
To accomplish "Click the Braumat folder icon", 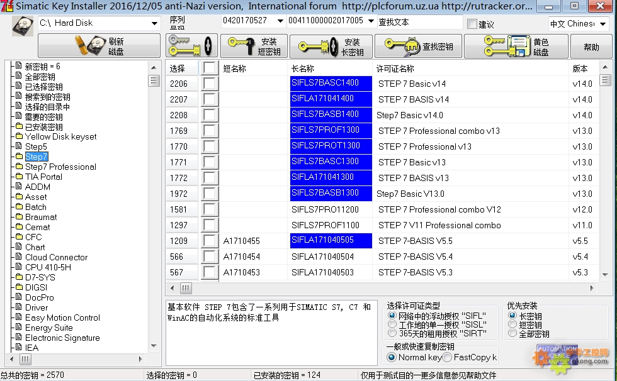I will [18, 216].
